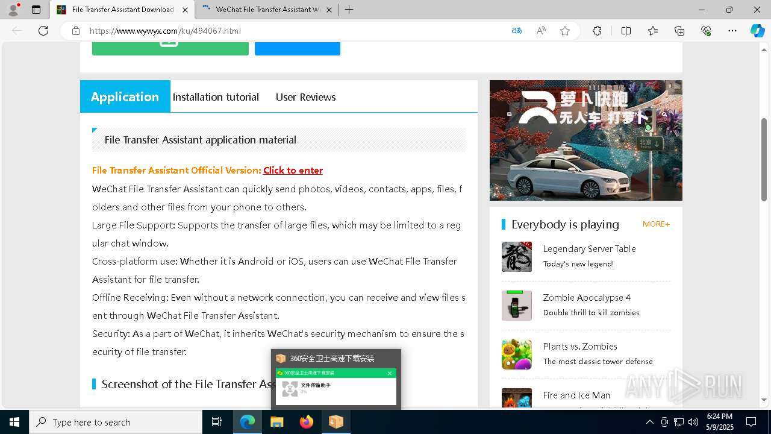Open the Collections icon
This screenshot has height=434, width=771.
(679, 31)
